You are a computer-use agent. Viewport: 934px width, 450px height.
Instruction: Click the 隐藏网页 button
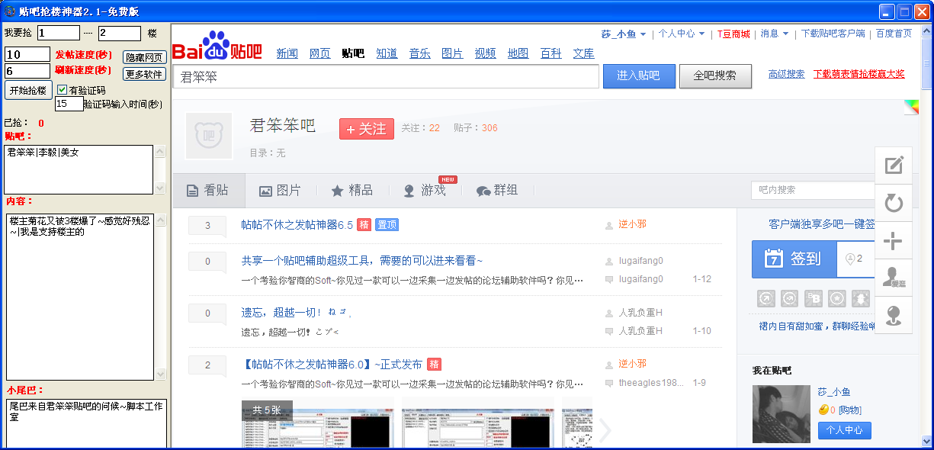click(144, 57)
